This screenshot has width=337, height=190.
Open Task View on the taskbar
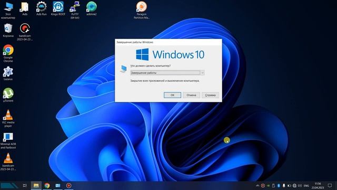pyautogui.click(x=25, y=185)
